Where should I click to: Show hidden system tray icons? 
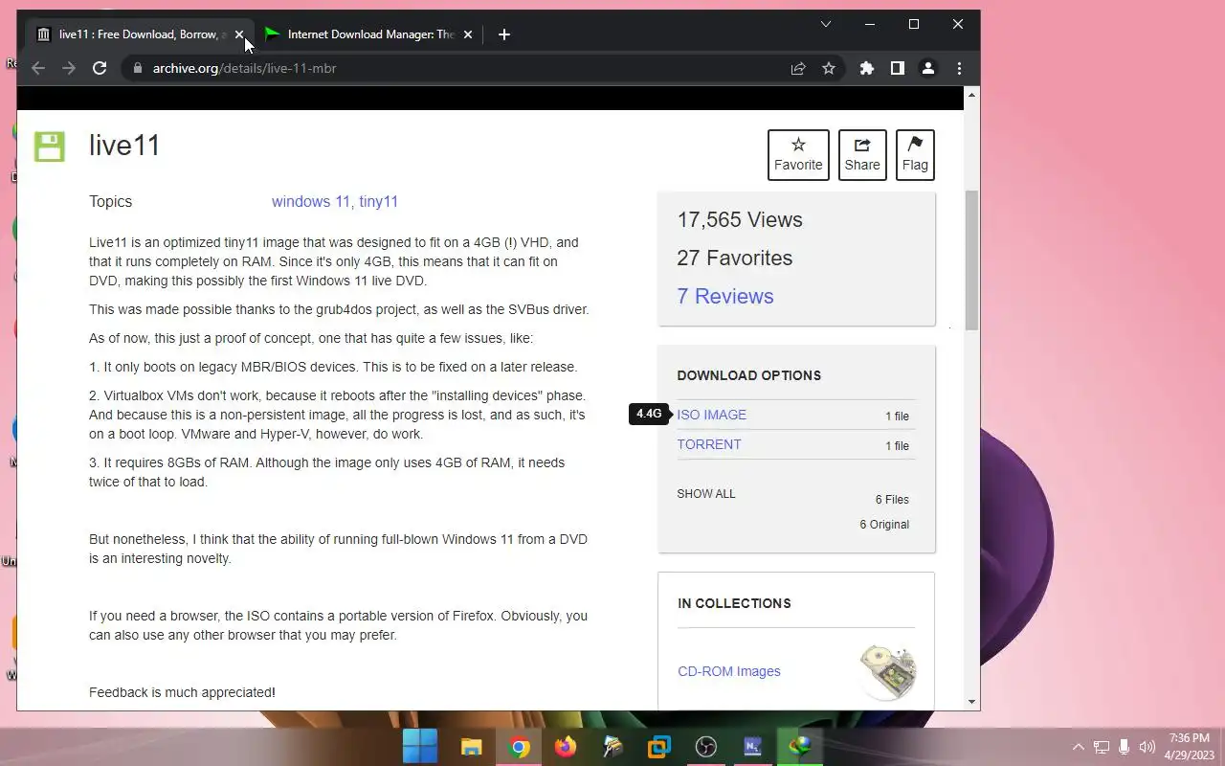coord(1079,747)
